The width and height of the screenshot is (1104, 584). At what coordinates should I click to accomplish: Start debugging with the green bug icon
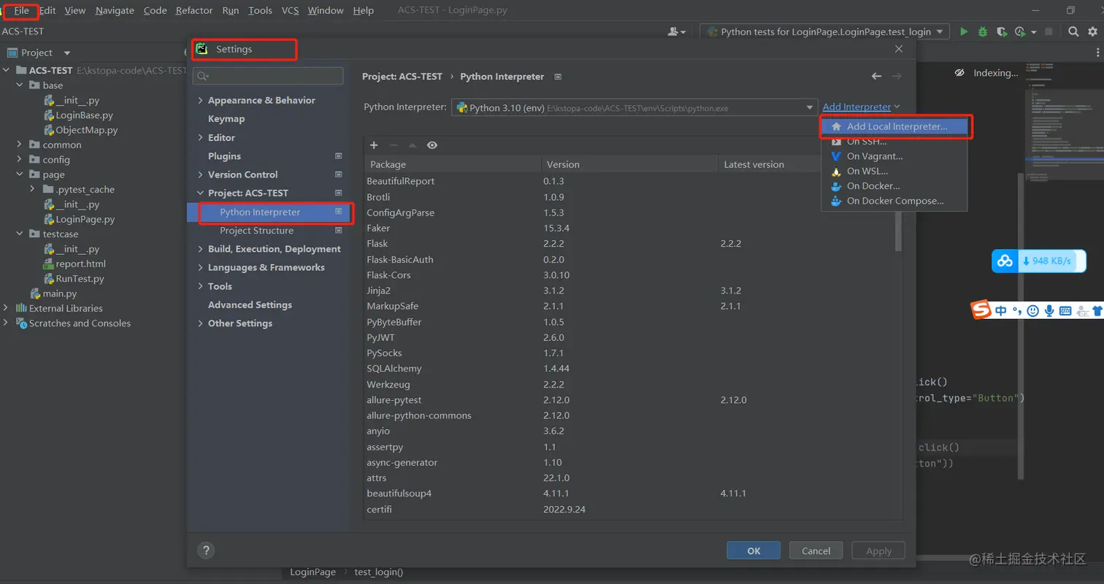click(x=983, y=31)
